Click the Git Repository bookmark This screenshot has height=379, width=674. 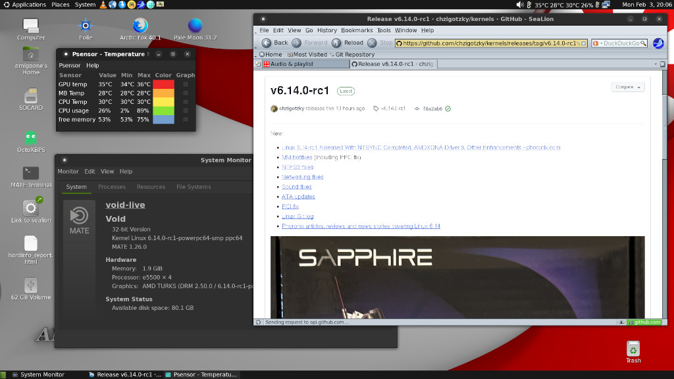coord(352,55)
